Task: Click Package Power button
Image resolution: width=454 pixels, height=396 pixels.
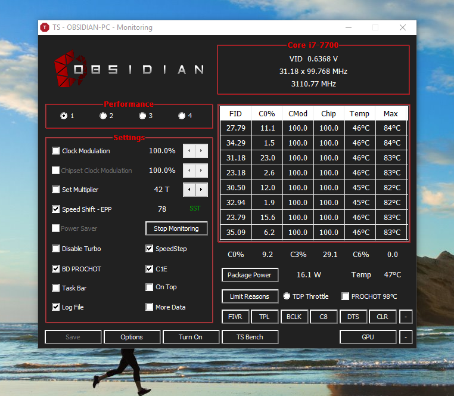Action: coord(250,275)
